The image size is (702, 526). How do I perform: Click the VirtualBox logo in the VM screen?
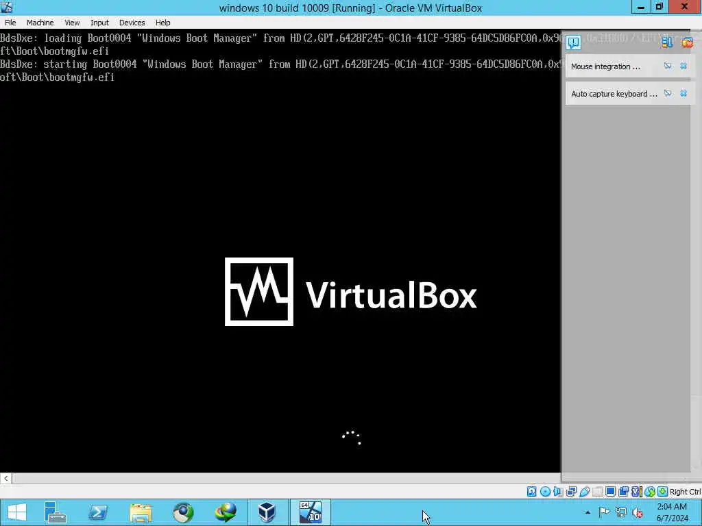pyautogui.click(x=350, y=292)
